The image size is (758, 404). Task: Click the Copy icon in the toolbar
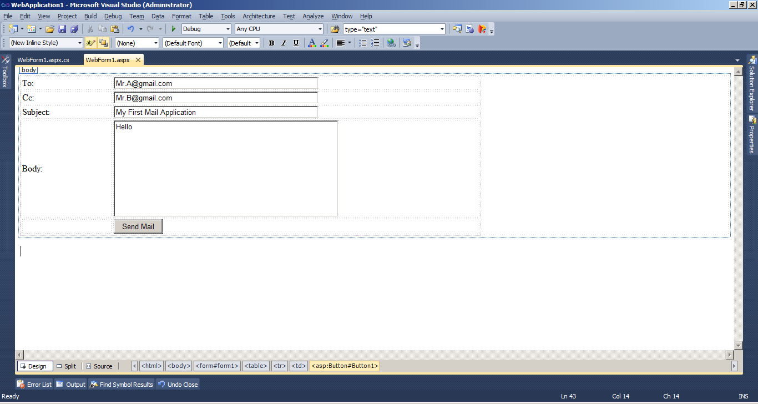[103, 29]
